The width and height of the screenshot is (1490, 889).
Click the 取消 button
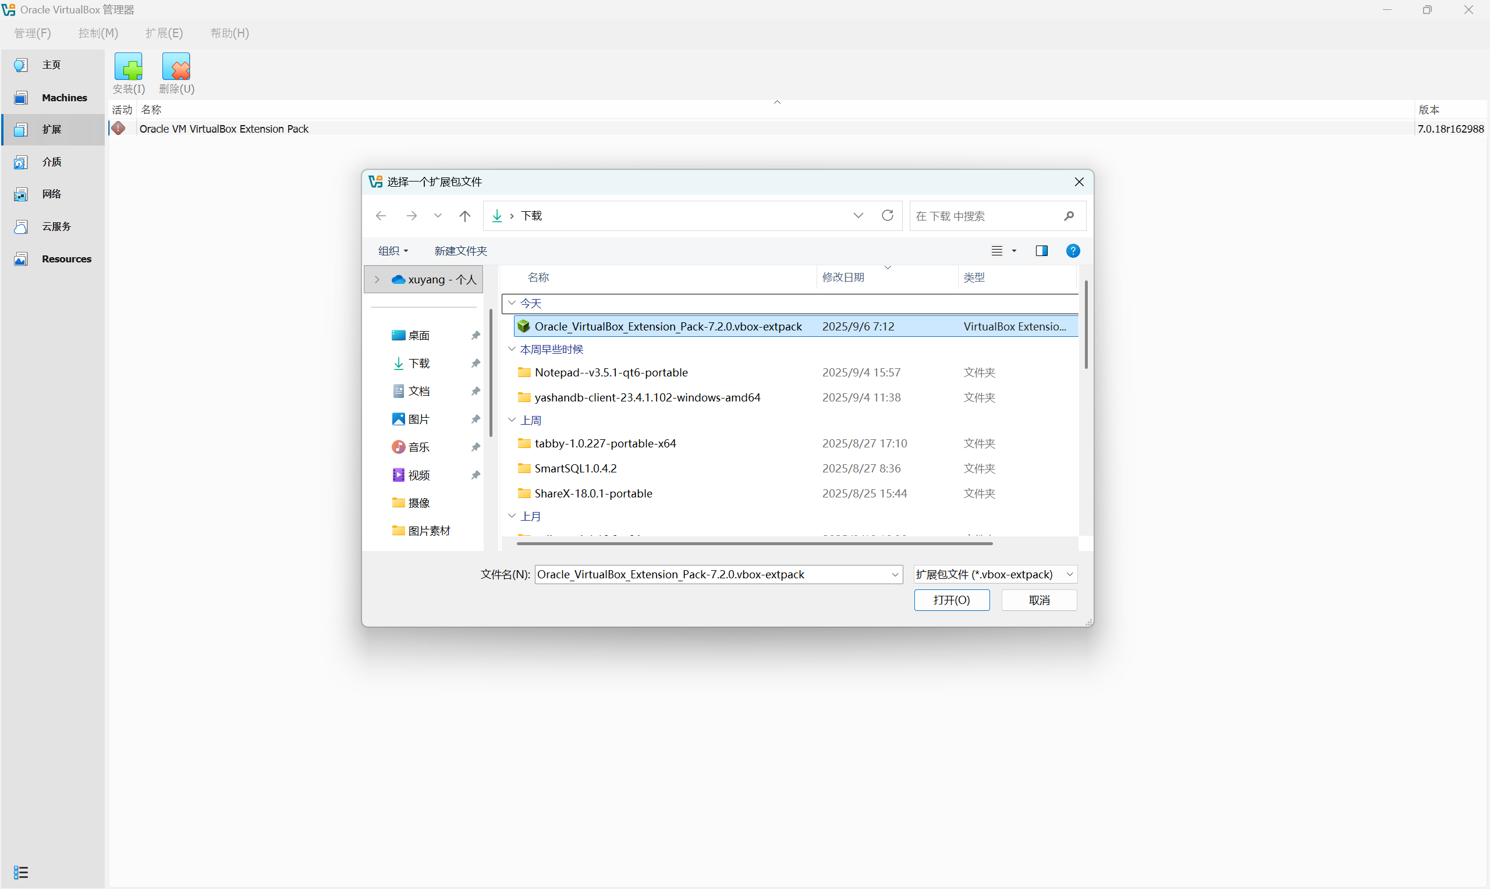[x=1038, y=600]
